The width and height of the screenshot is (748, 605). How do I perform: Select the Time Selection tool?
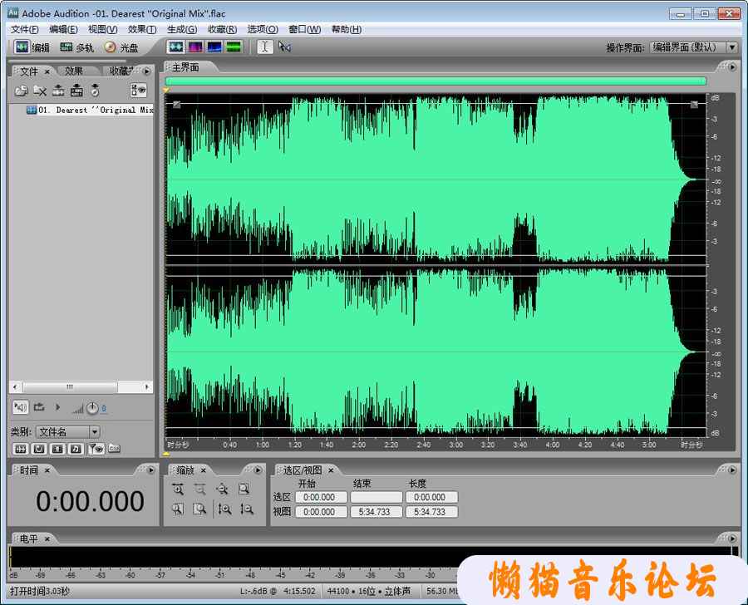pos(265,47)
